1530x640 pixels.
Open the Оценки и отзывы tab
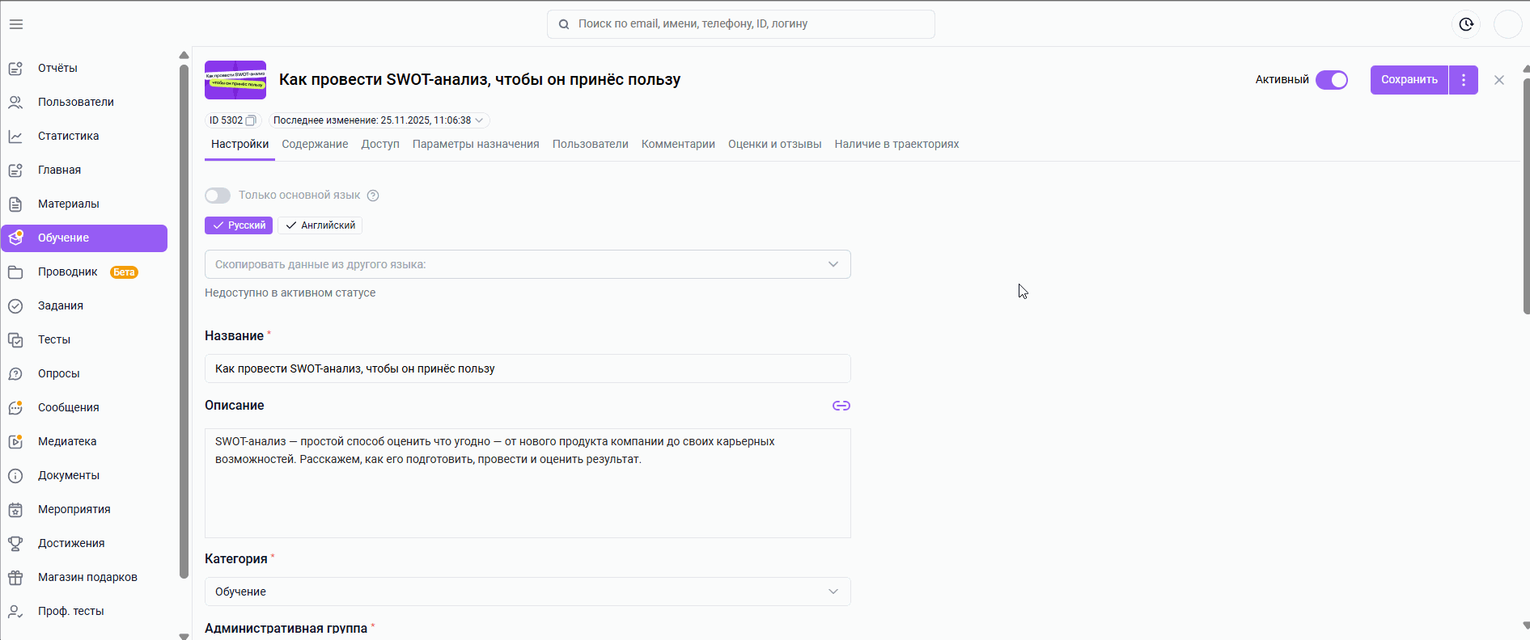[774, 145]
